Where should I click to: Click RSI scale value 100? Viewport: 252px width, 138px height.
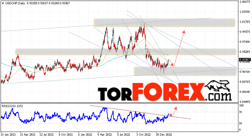tap(241, 106)
